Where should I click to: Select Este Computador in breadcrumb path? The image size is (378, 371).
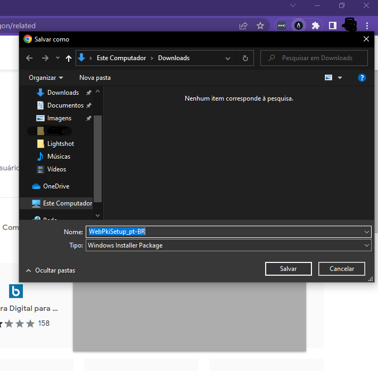point(121,58)
